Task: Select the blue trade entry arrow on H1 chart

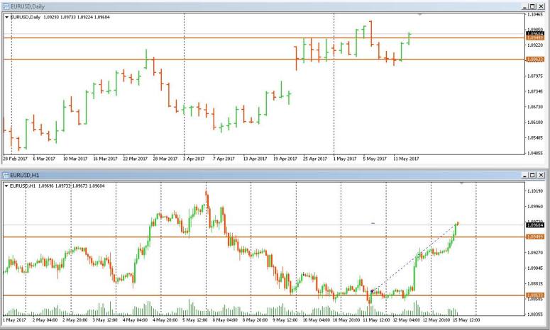Action: [x=372, y=291]
